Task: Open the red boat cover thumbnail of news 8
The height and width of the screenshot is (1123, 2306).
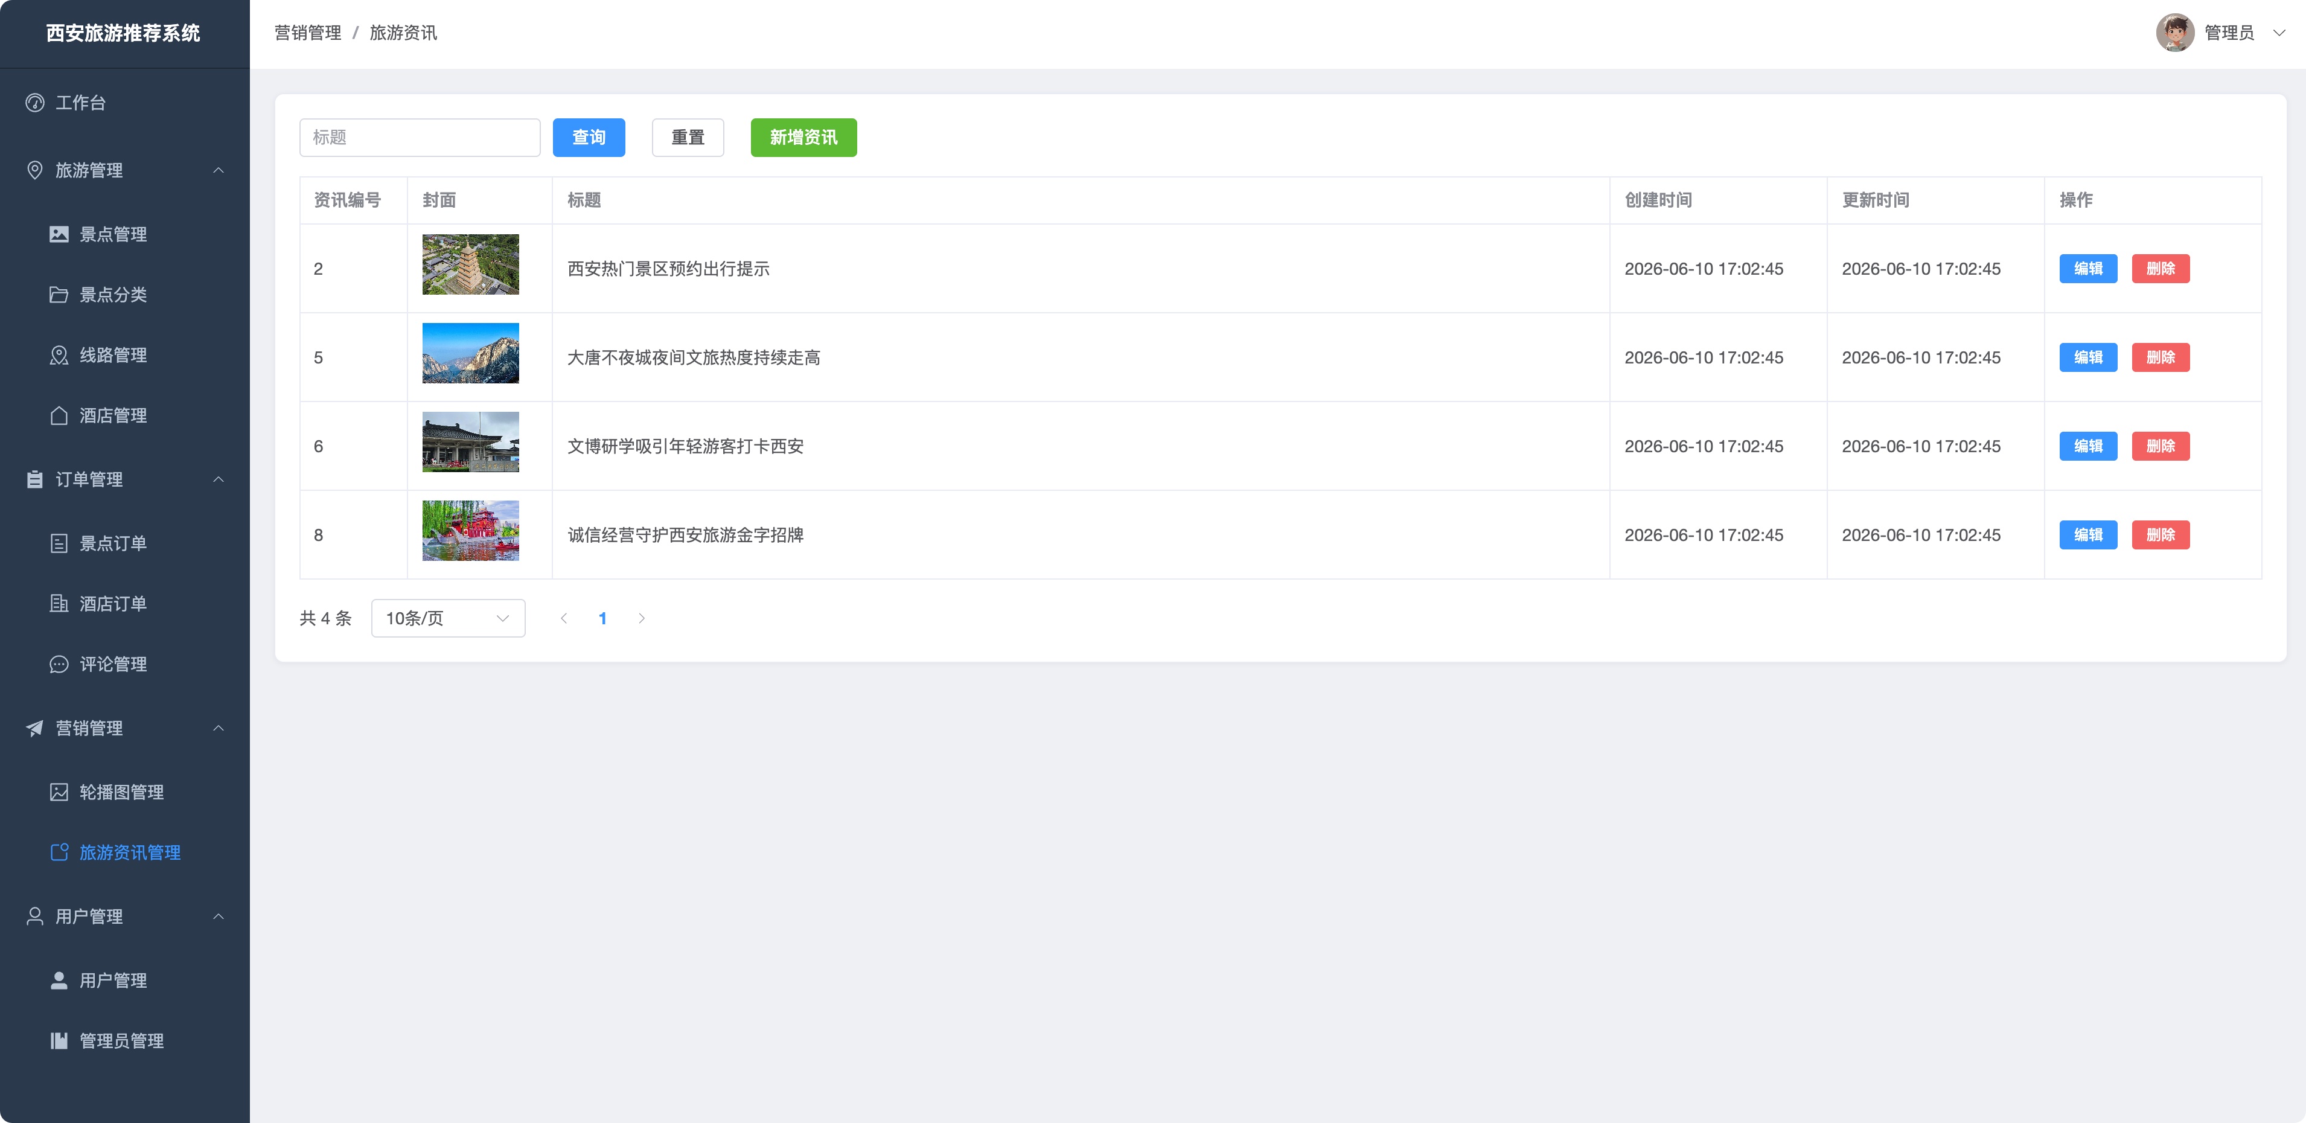Action: 471,531
